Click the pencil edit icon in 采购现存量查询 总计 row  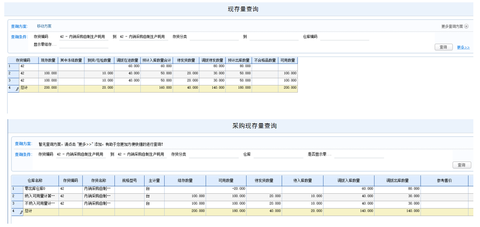[x=21, y=212]
